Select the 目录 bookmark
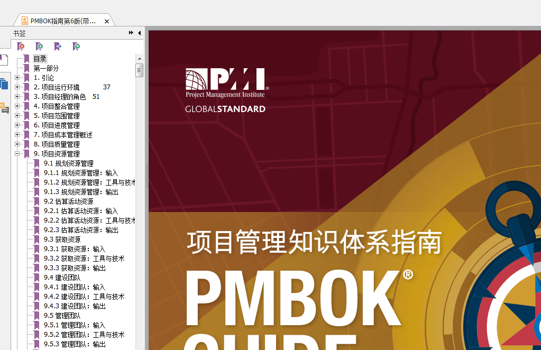Screen dimensions: 541x350 pyautogui.click(x=40, y=59)
